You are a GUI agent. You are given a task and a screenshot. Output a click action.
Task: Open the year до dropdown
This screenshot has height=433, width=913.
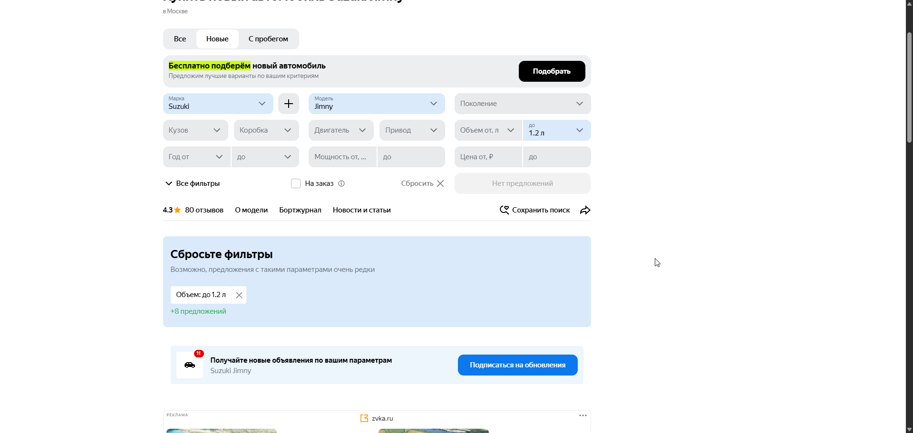click(x=265, y=157)
